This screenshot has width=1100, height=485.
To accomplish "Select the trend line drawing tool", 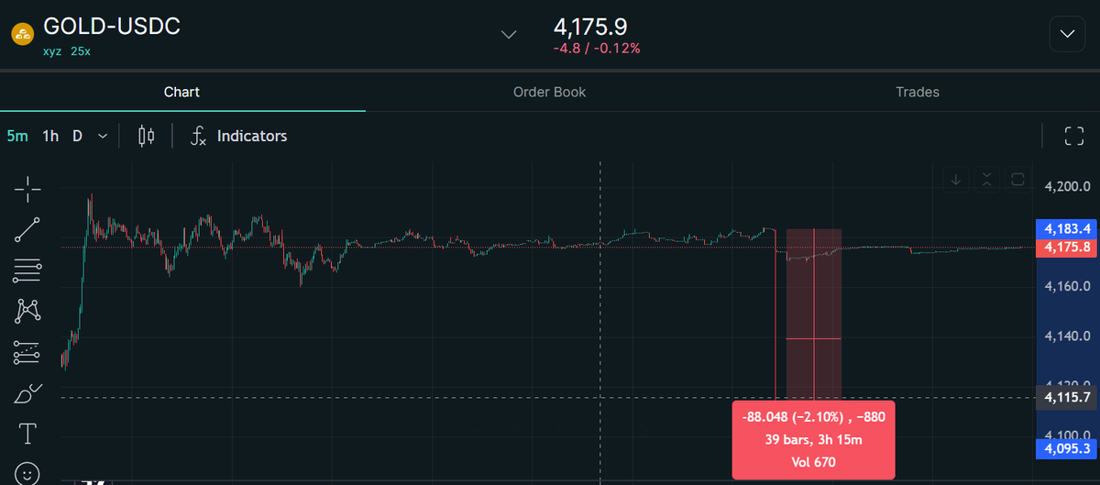I will click(27, 230).
